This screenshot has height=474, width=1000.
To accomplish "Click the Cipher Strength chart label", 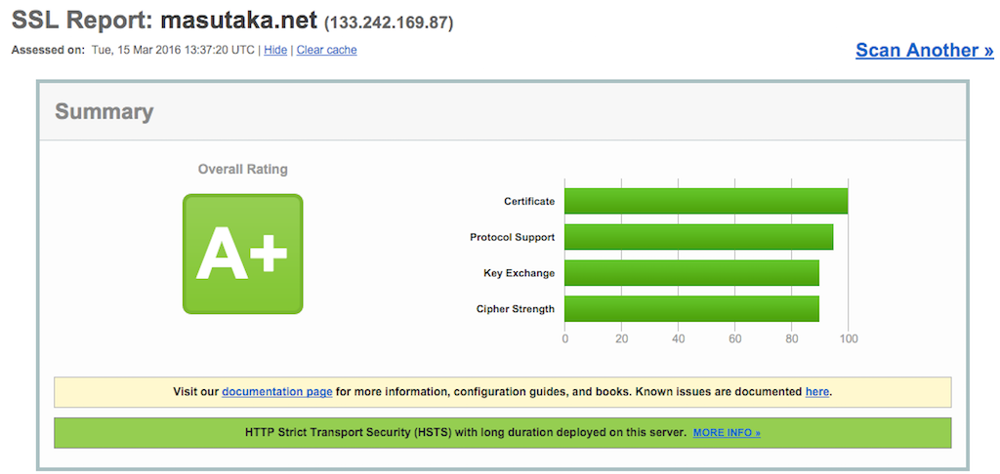I will (x=515, y=310).
